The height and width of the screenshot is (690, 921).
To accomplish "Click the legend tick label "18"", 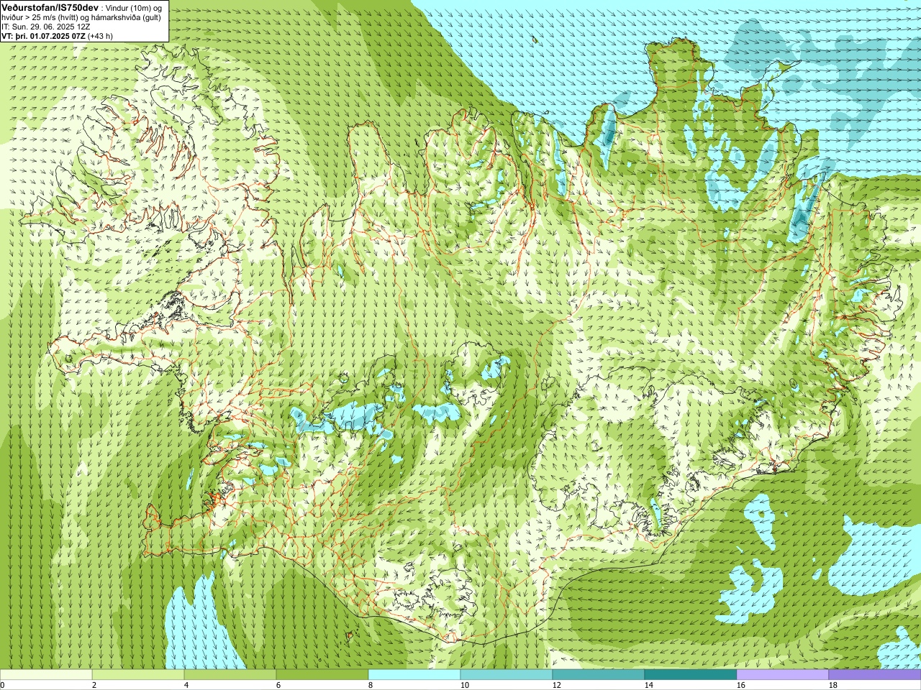I will click(833, 685).
